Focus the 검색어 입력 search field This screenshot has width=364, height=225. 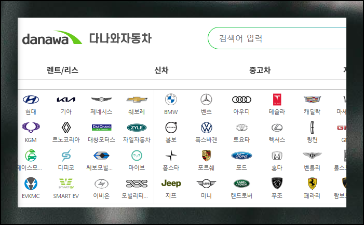(x=277, y=38)
